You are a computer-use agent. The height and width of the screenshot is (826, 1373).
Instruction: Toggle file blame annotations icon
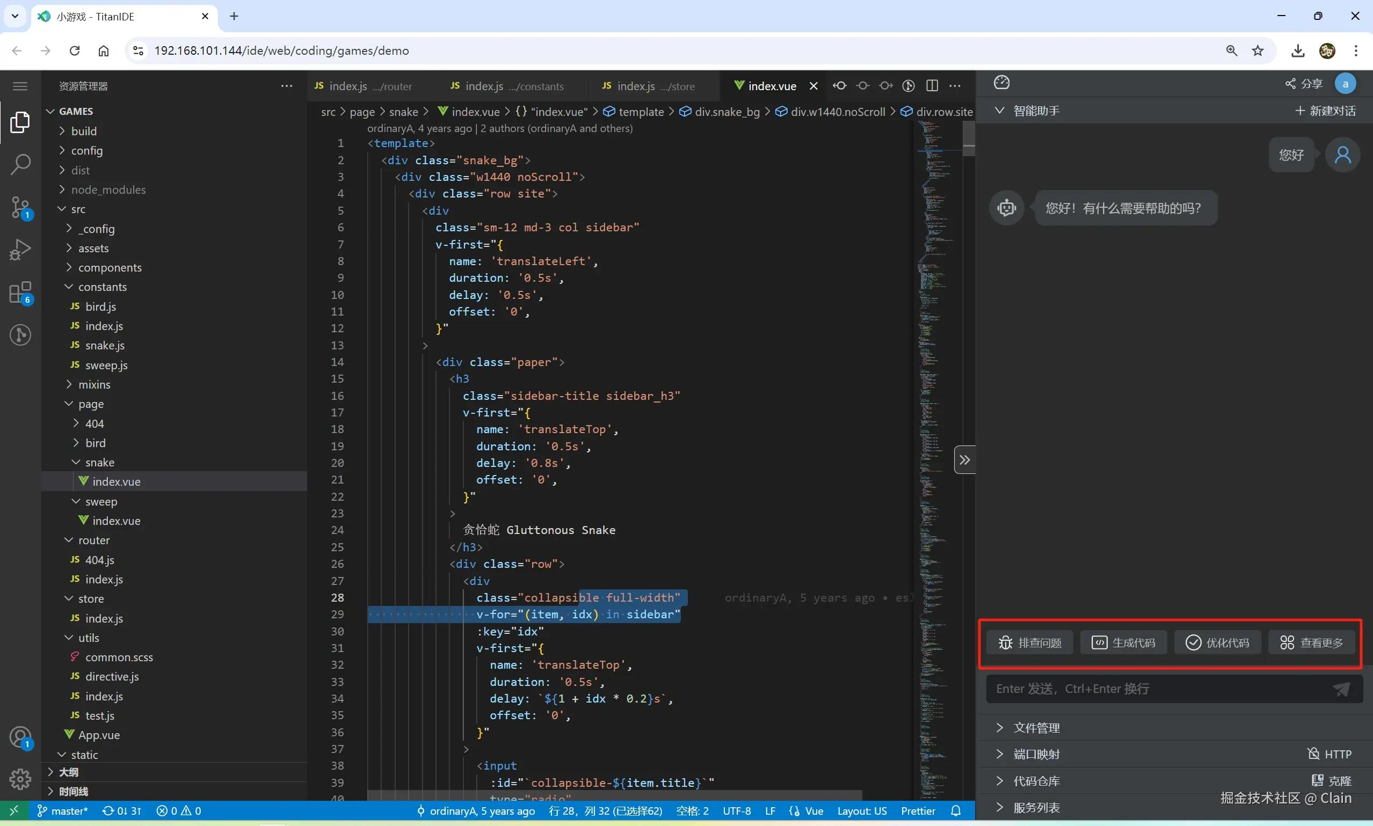pos(909,86)
